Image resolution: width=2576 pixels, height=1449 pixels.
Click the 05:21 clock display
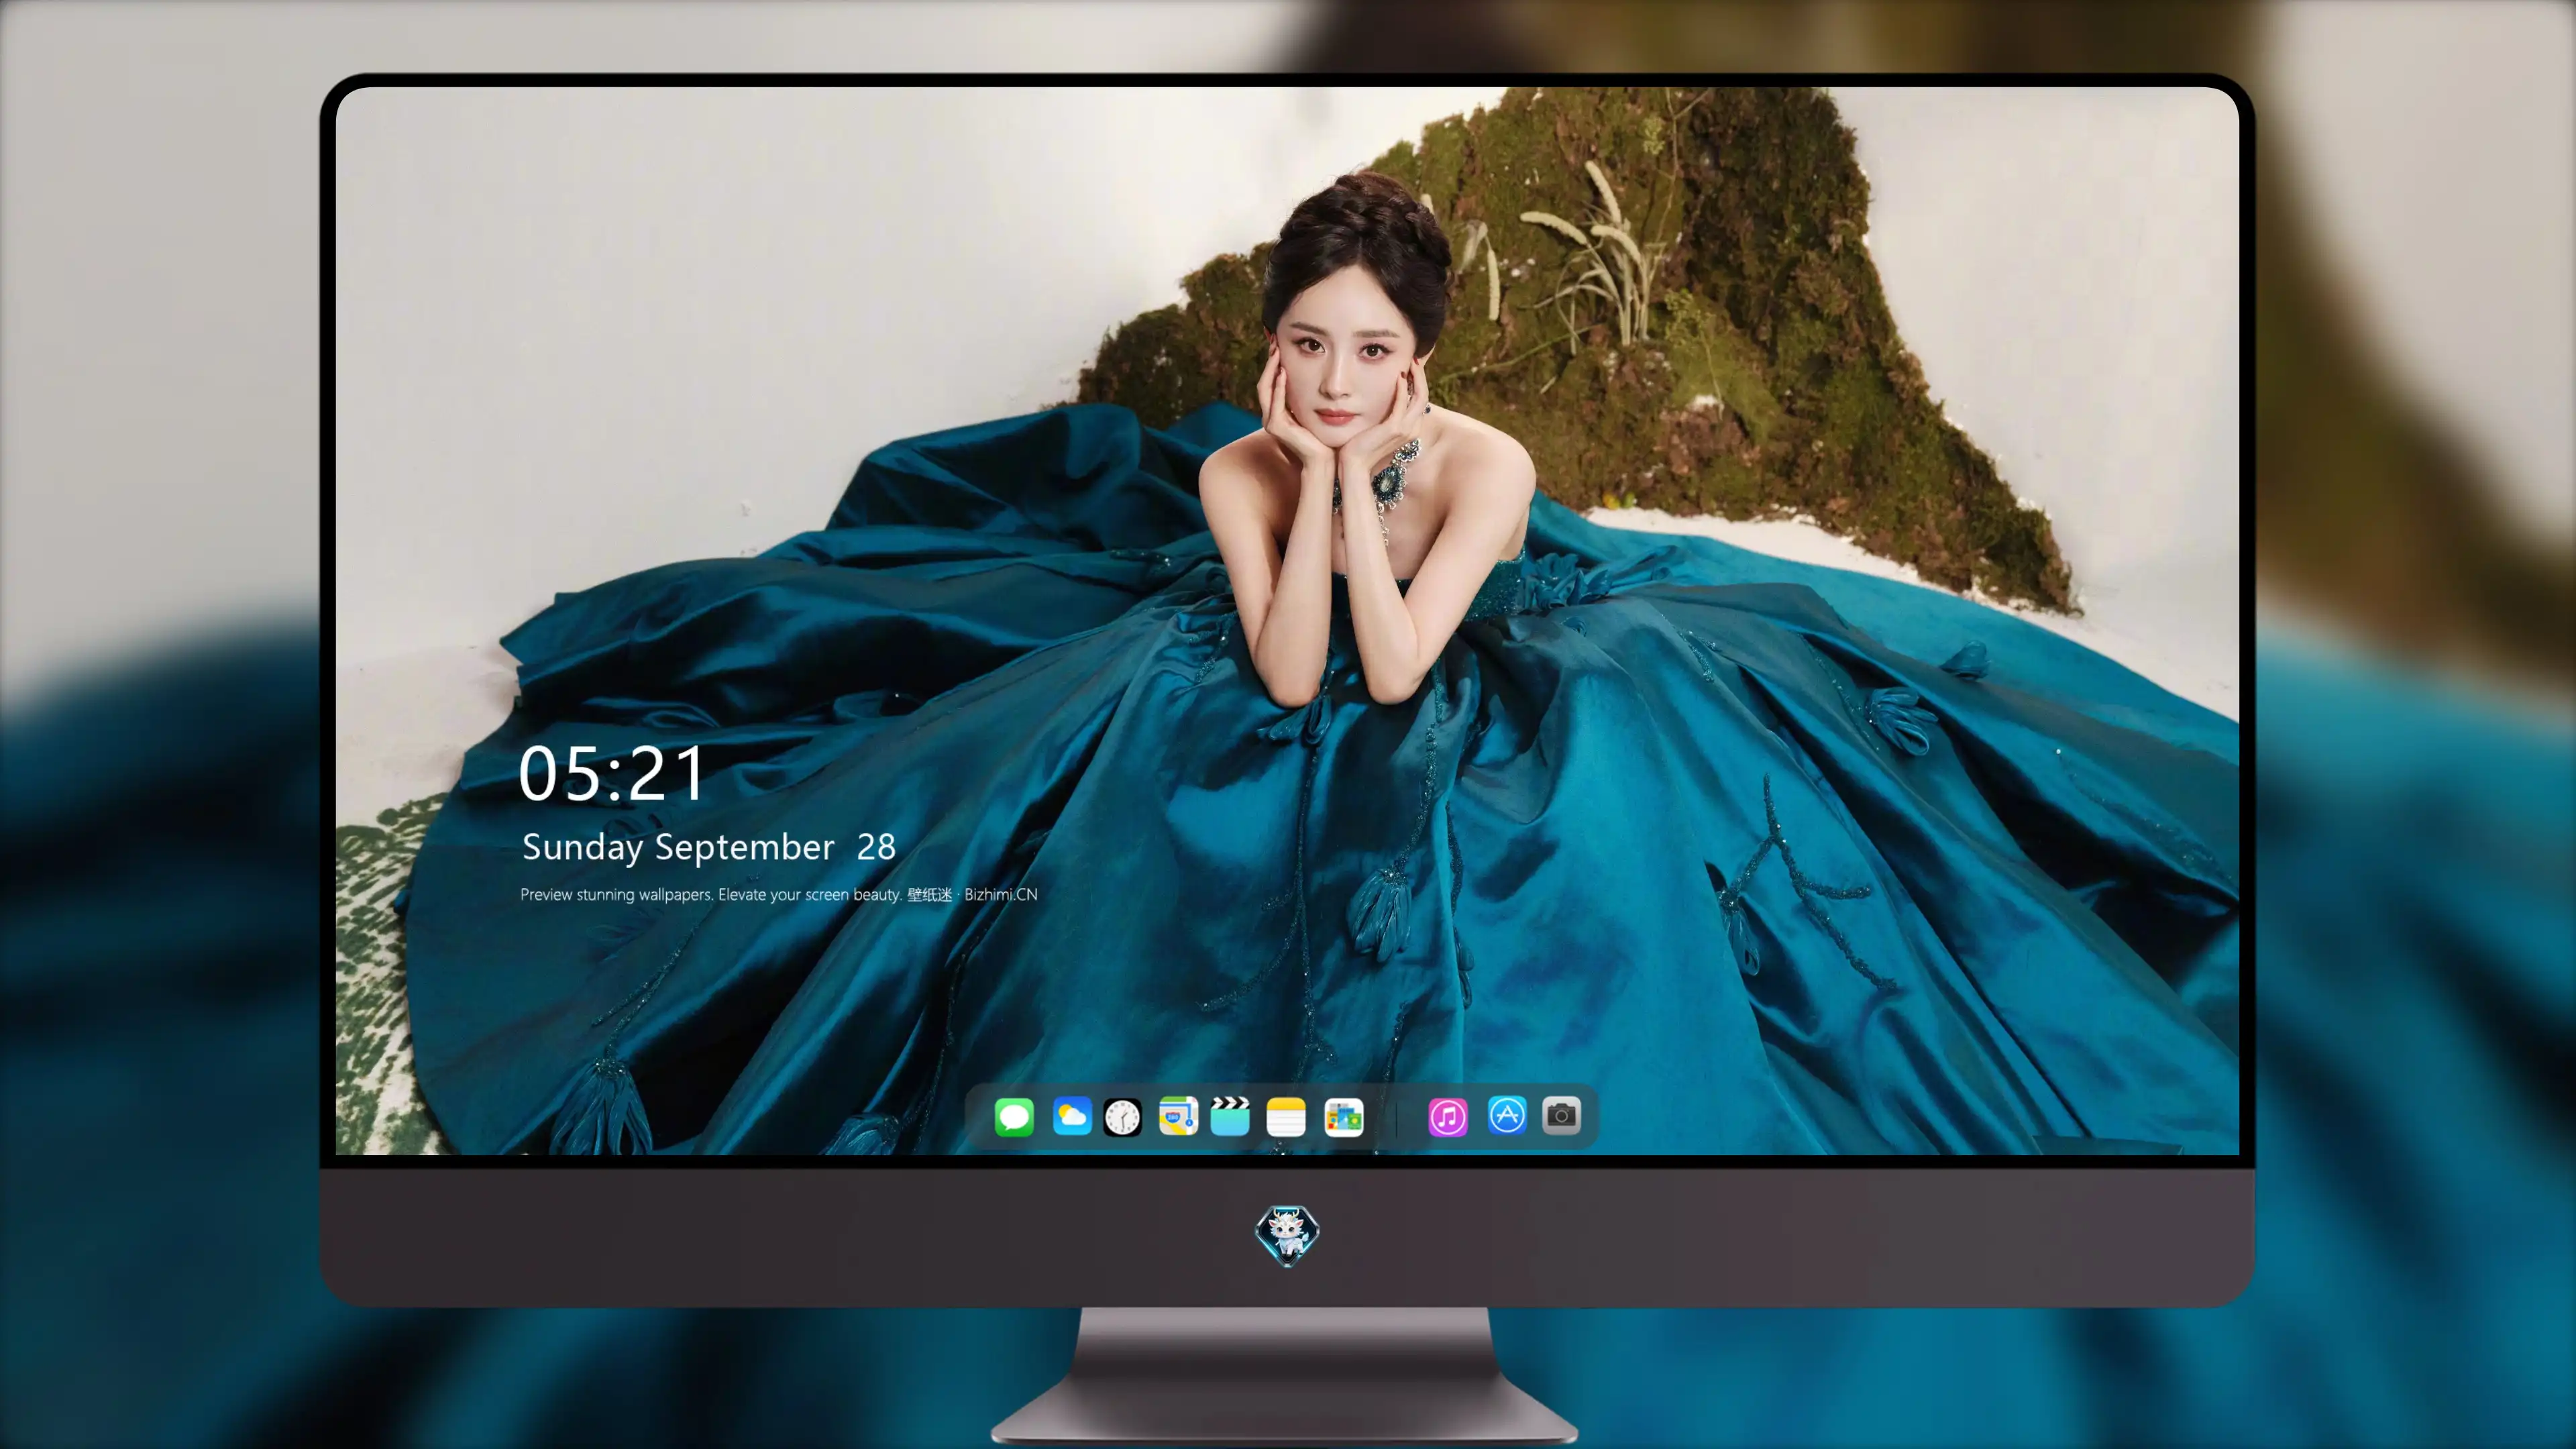point(611,774)
